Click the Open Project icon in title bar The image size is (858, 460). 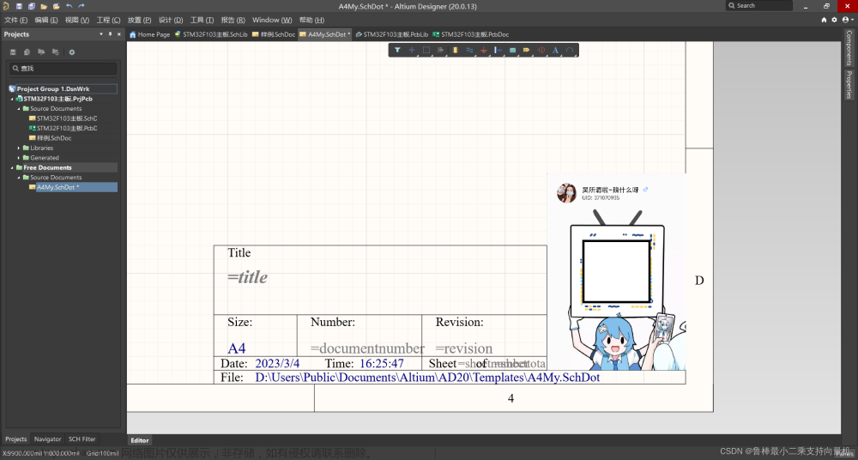[56, 6]
